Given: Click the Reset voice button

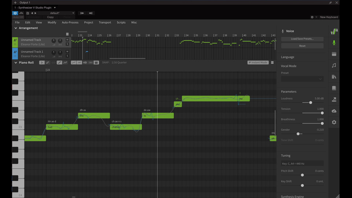Looking at the screenshot, I should point(302,46).
